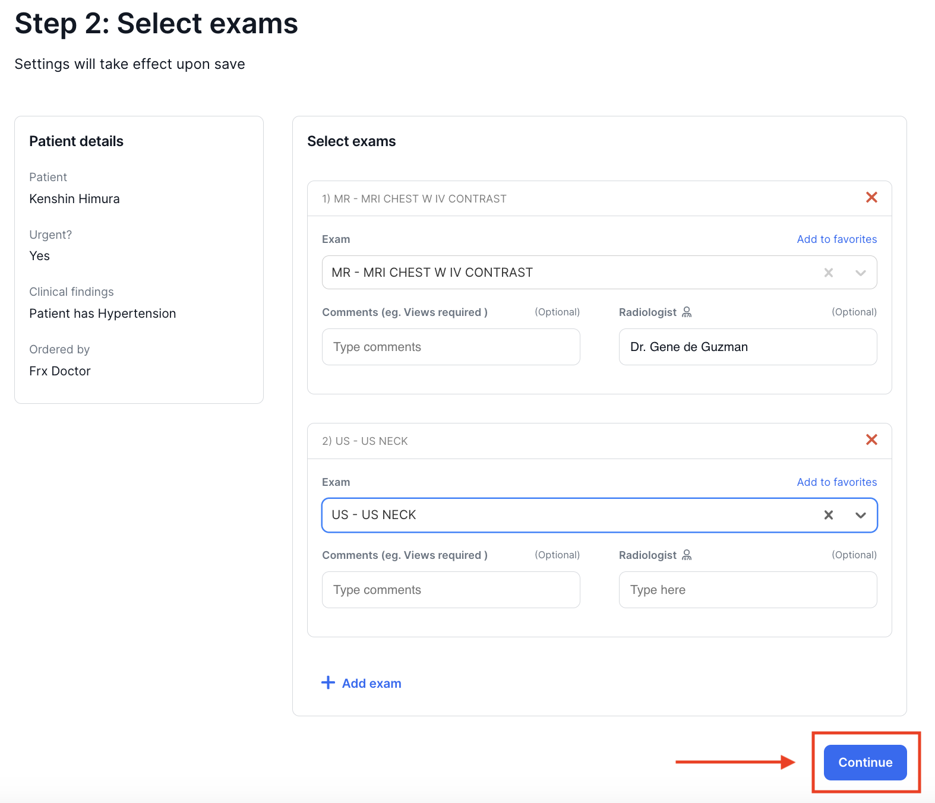Click radiologist icon in first exam

tap(687, 312)
